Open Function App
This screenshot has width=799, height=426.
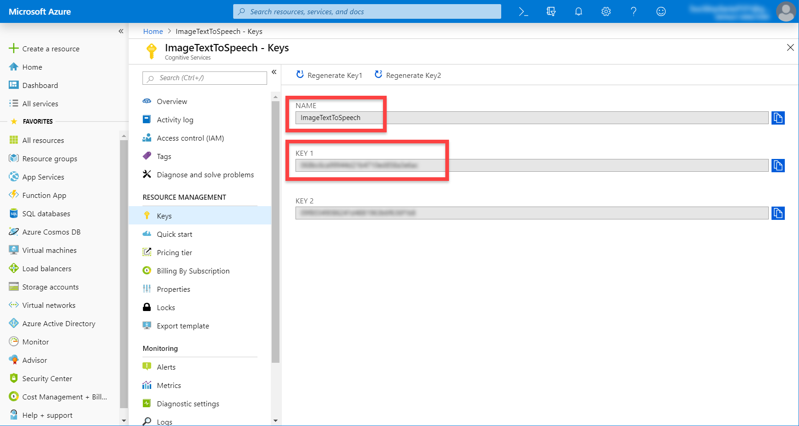[x=38, y=195]
